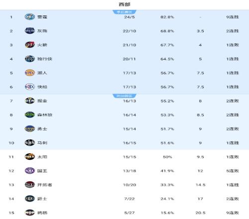
Task: Select the playoff zone label above Thunder
Action: (124, 12)
